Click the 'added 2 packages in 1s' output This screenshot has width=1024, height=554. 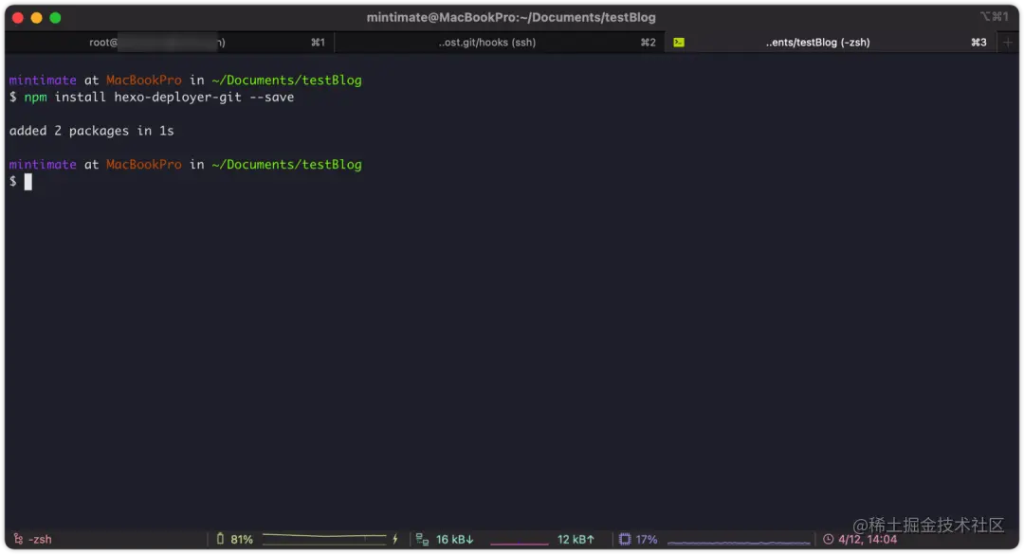coord(91,131)
